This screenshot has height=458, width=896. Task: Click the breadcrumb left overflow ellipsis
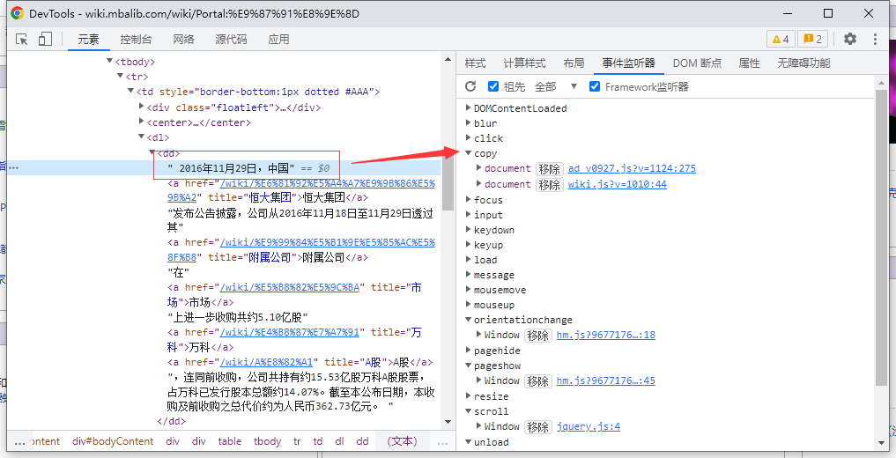point(20,441)
